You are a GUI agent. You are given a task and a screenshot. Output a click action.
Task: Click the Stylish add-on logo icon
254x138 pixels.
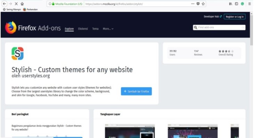coord(17,54)
